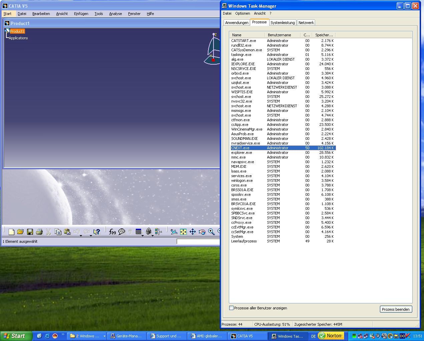
Task: Click the Print icon in CATIA toolbar
Action: point(39,232)
